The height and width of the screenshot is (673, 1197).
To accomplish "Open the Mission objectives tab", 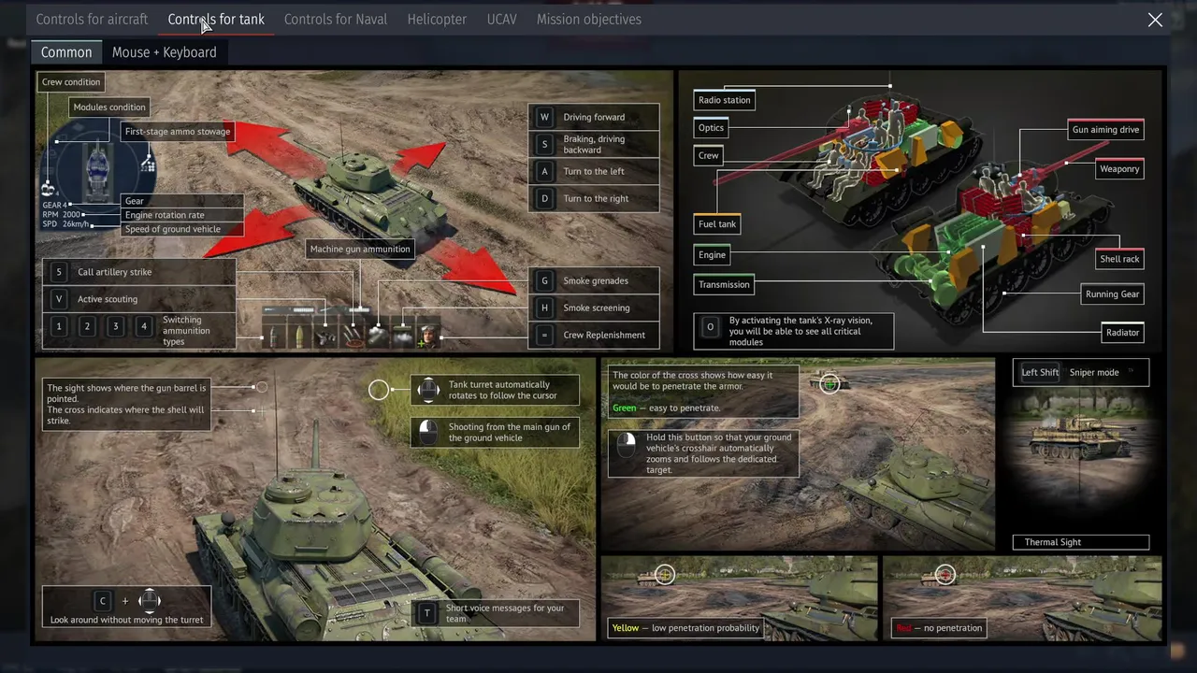I will coord(588,19).
